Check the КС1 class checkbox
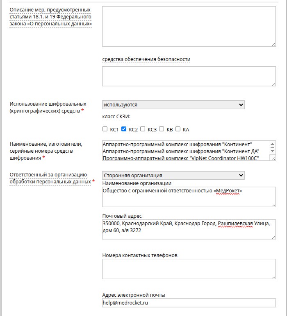287x316 pixels. (105, 129)
